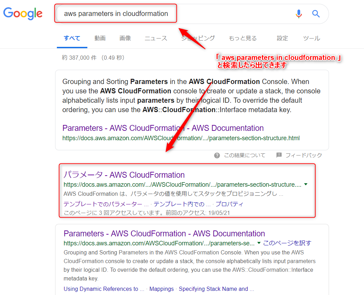
Task: Open the ニュース tab
Action: click(x=156, y=38)
